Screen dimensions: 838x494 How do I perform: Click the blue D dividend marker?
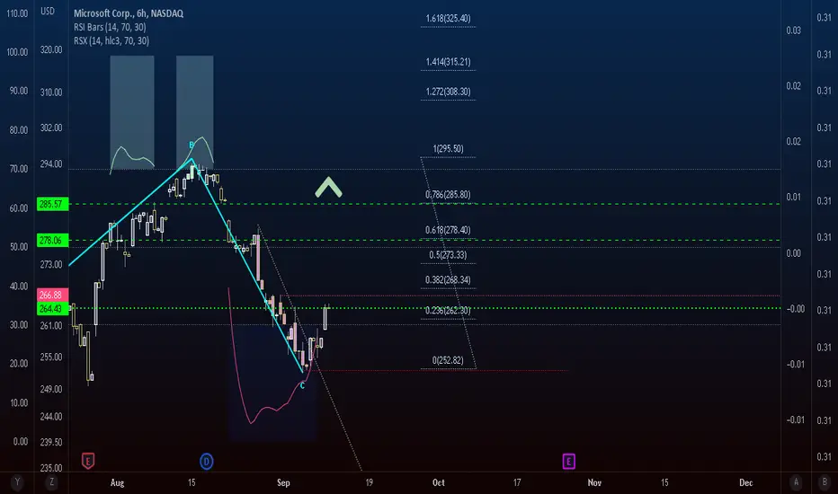(x=206, y=461)
